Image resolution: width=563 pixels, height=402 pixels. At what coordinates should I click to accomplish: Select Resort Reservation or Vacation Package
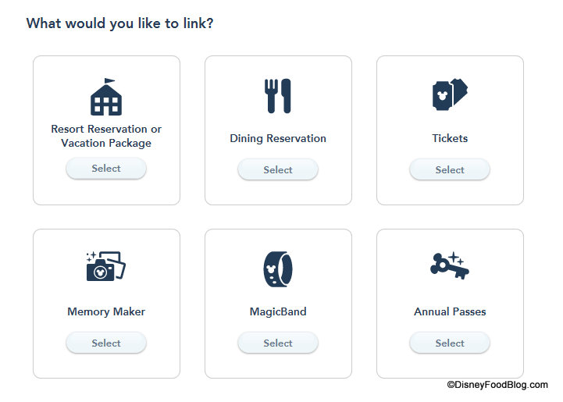pyautogui.click(x=106, y=169)
